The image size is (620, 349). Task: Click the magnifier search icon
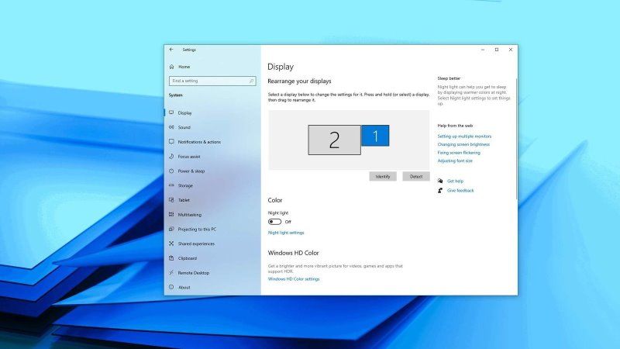tap(251, 81)
